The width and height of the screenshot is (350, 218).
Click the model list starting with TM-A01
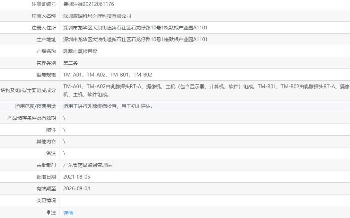pos(107,75)
